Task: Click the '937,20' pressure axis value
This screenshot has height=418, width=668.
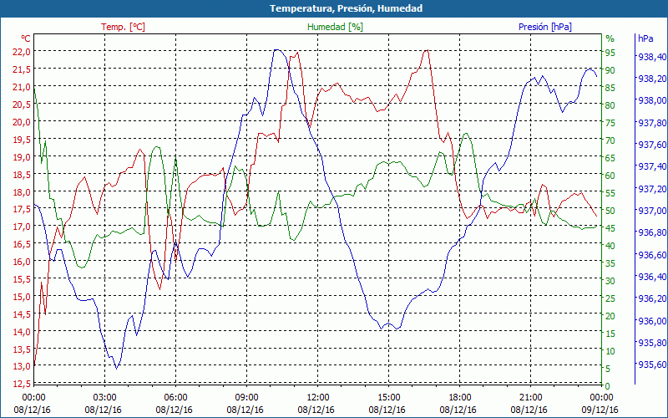Action: (x=652, y=189)
